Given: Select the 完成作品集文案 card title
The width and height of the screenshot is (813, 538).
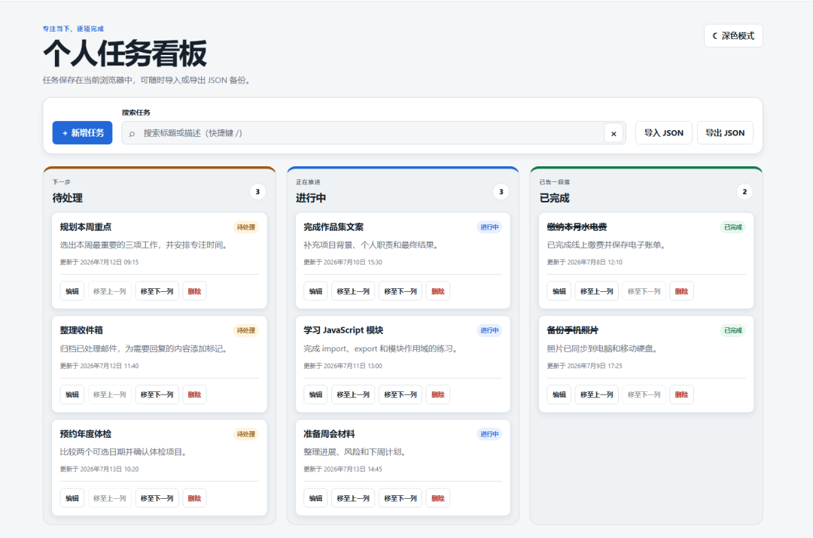Looking at the screenshot, I should 333,227.
